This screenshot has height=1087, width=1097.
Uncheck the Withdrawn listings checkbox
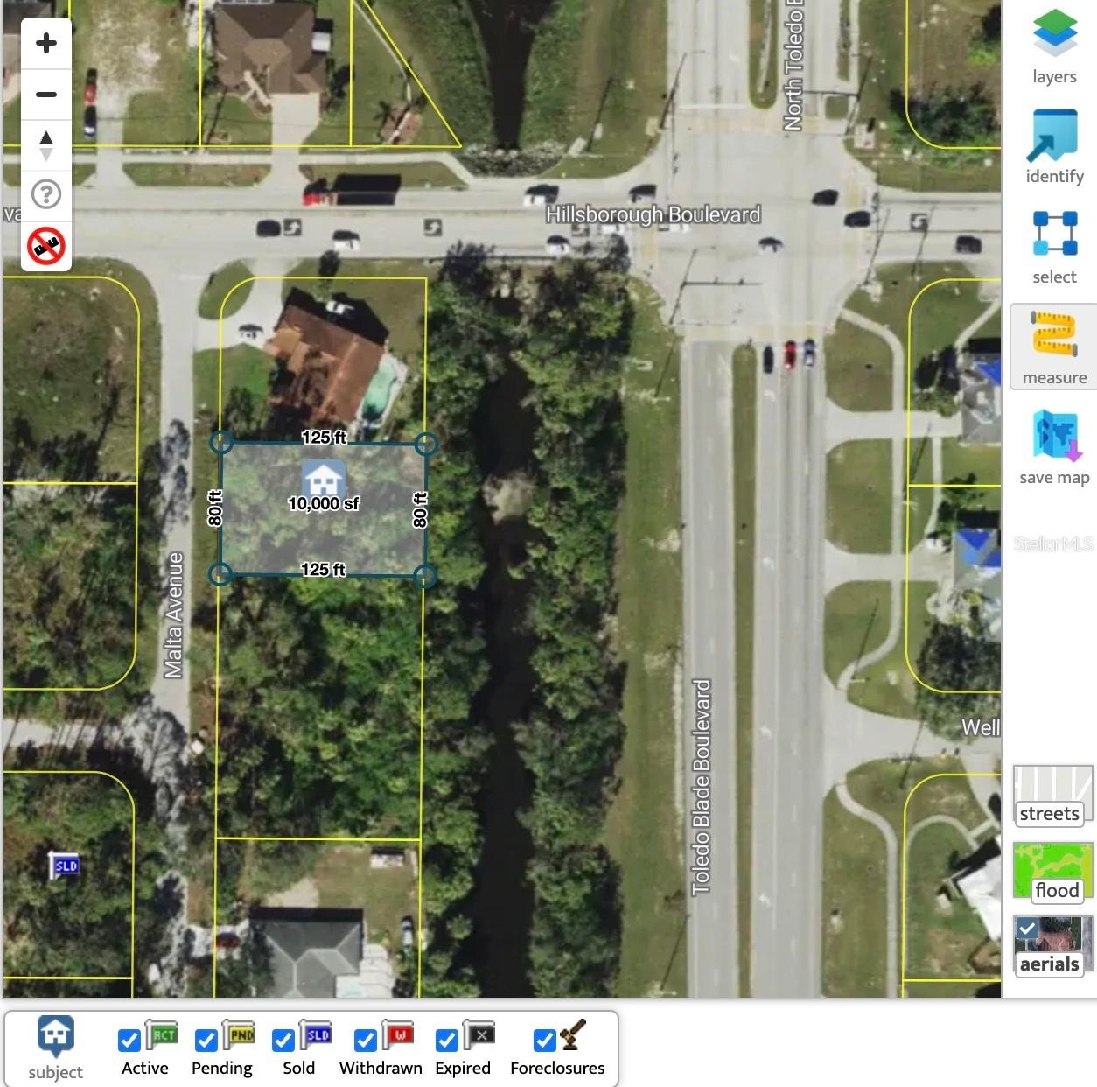365,1040
